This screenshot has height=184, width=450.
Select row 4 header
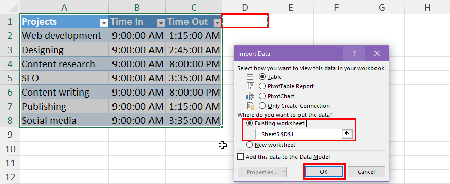tap(10, 64)
